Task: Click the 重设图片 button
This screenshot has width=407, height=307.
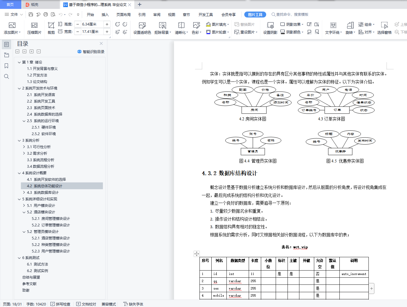Action: point(246,32)
